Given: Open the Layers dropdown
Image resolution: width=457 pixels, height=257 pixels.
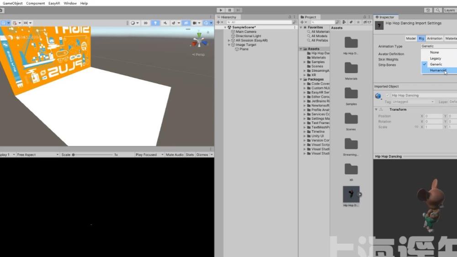Looking at the screenshot, I should (450, 10).
